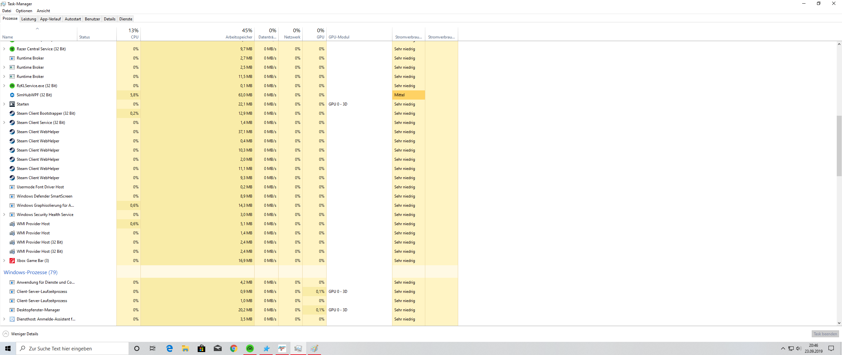The image size is (842, 355).
Task: Click the SimHubWPF process icon
Action: (12, 95)
